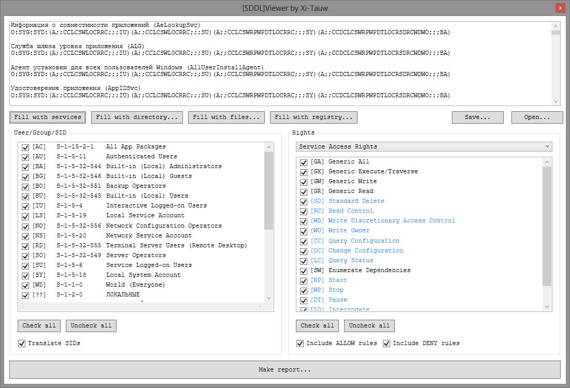Uncheck [NS] Network Service Account
Viewport: 570px width, 388px height.
pos(25,236)
